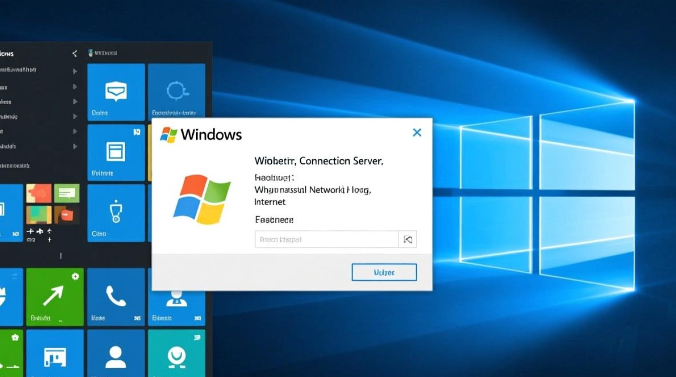This screenshot has width=676, height=377.
Task: Open the Welcome tile with window icon
Action: (116, 153)
